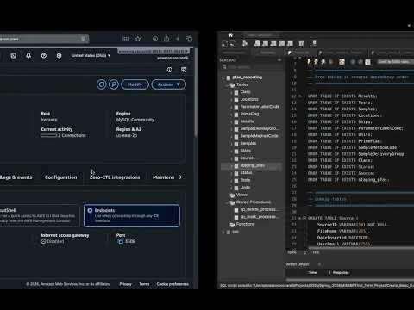Select the ParameterLabelCode table
Image resolution: width=414 pixels, height=310 pixels.
click(x=260, y=107)
